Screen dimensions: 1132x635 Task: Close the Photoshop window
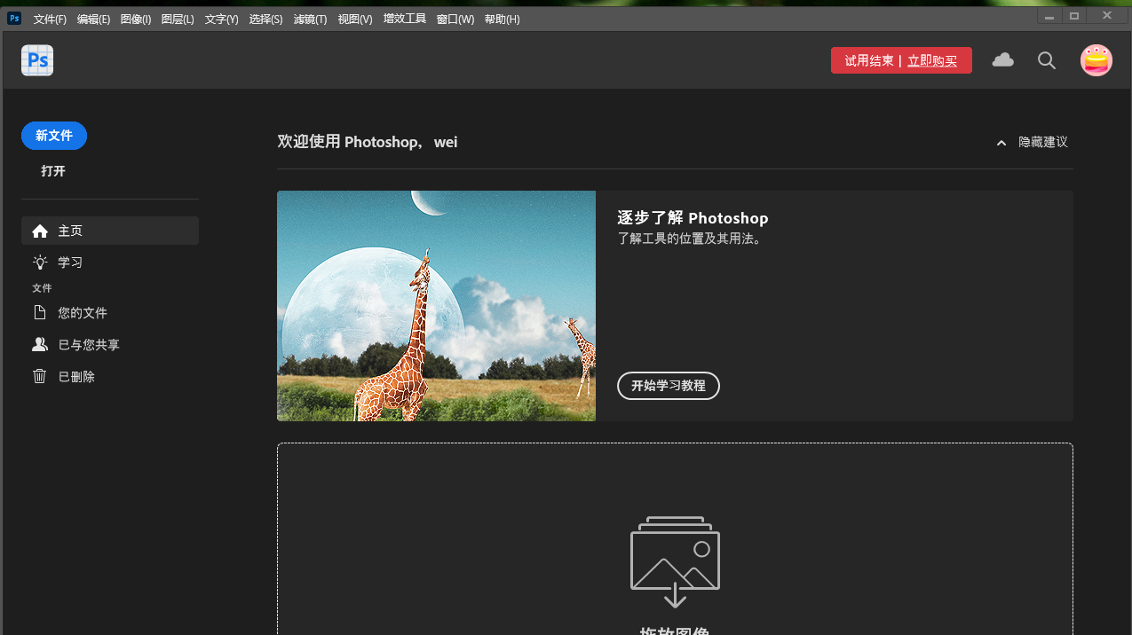pyautogui.click(x=1107, y=16)
